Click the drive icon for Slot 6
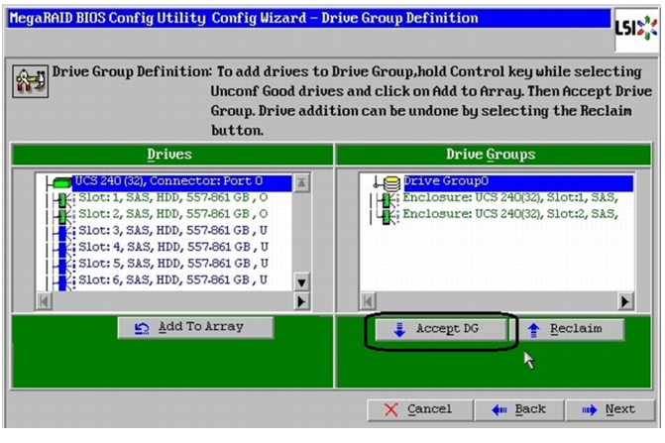The height and width of the screenshot is (443, 665). pyautogui.click(x=64, y=281)
